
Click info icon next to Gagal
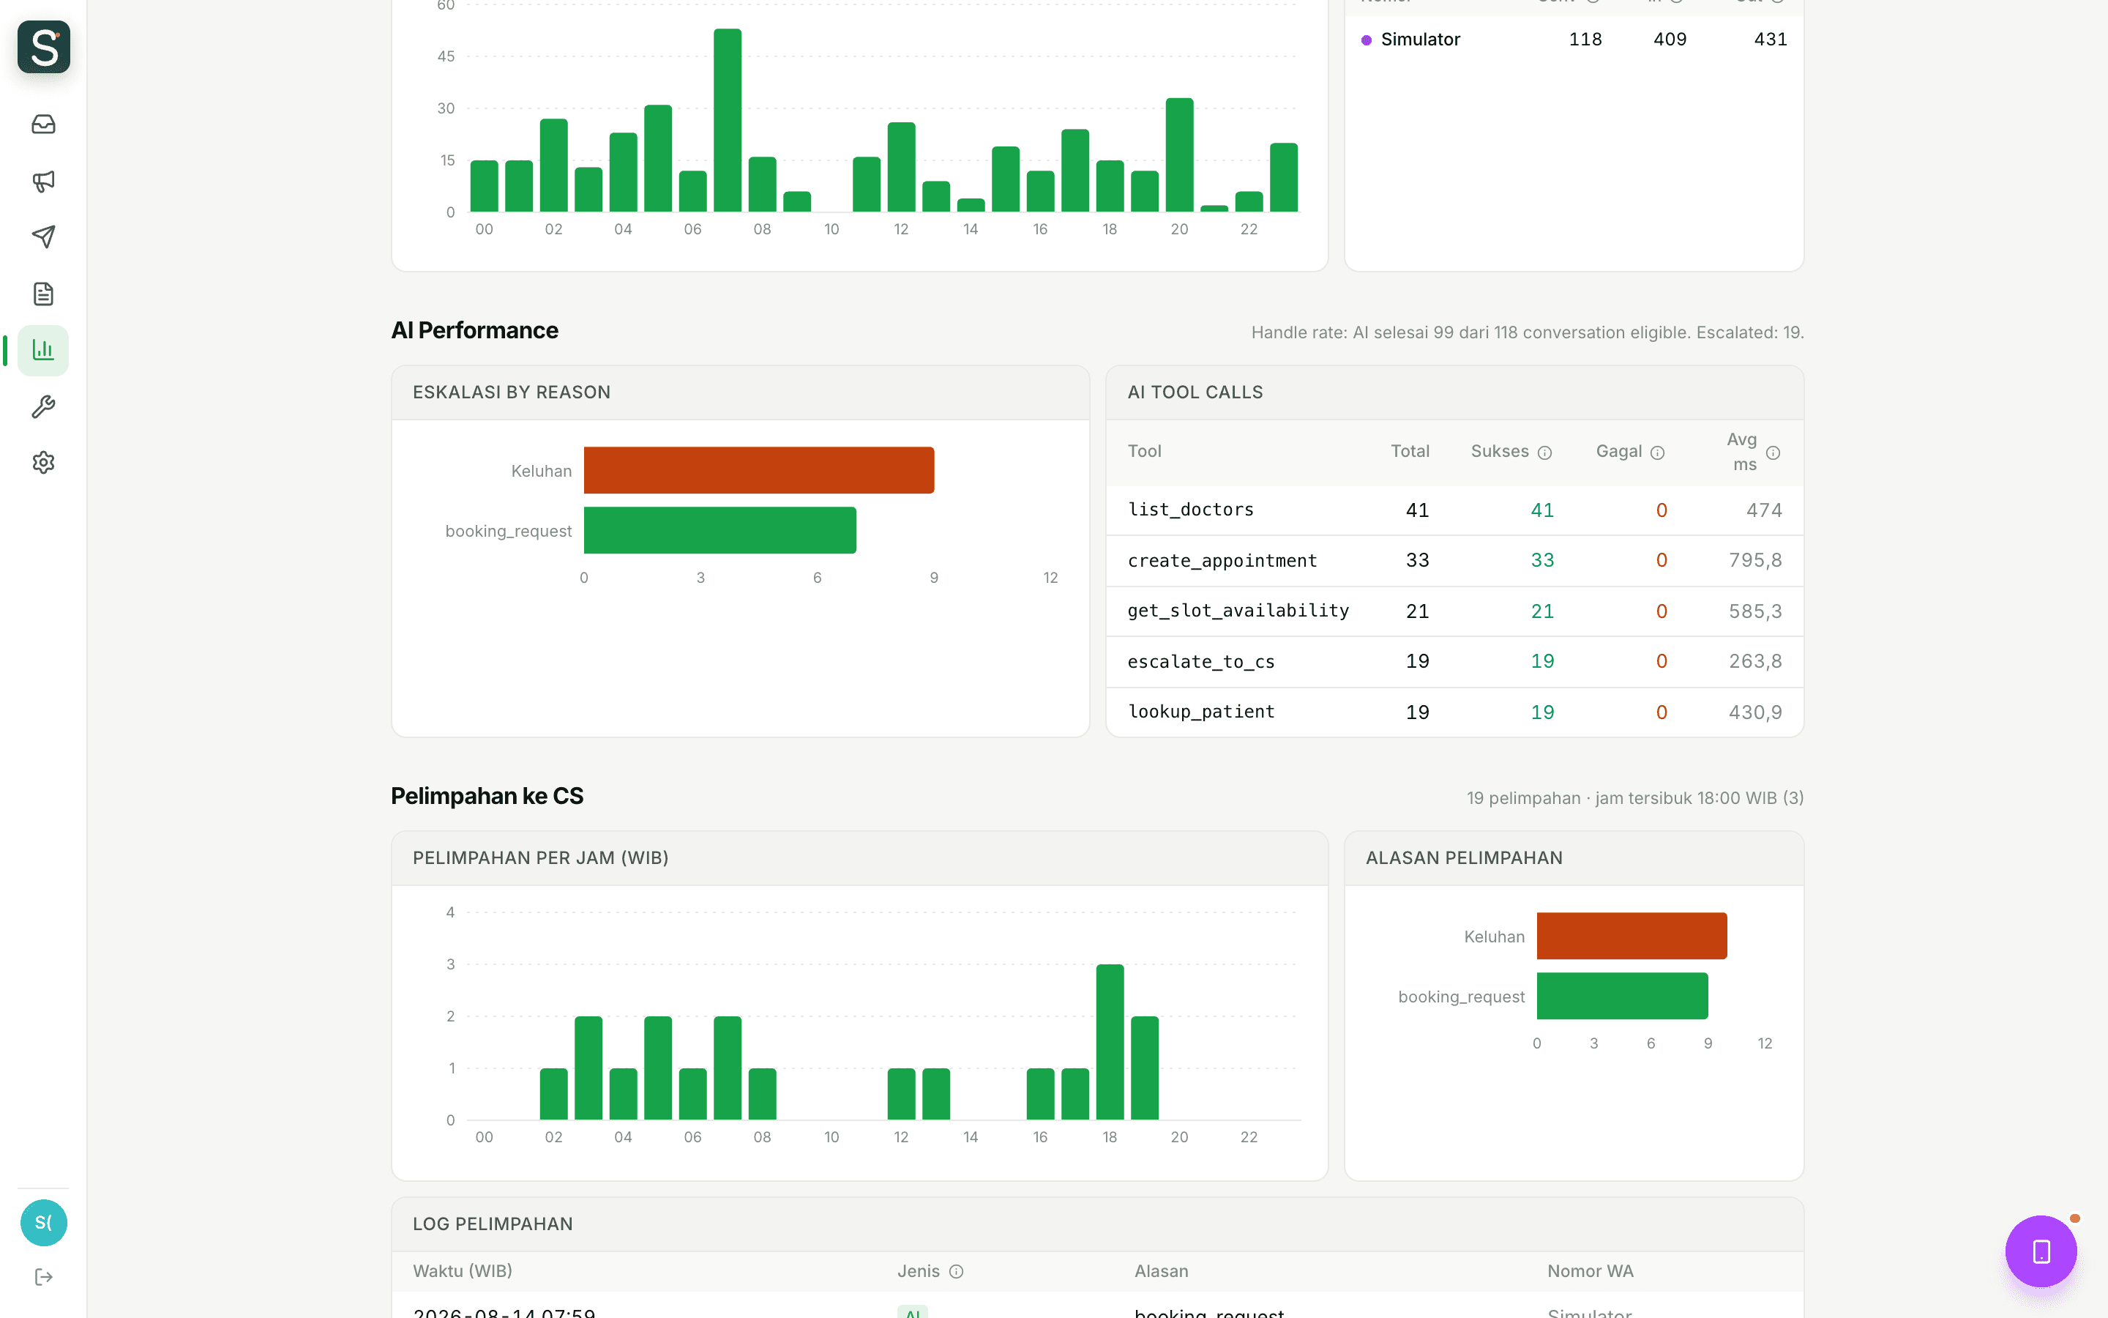click(x=1658, y=453)
